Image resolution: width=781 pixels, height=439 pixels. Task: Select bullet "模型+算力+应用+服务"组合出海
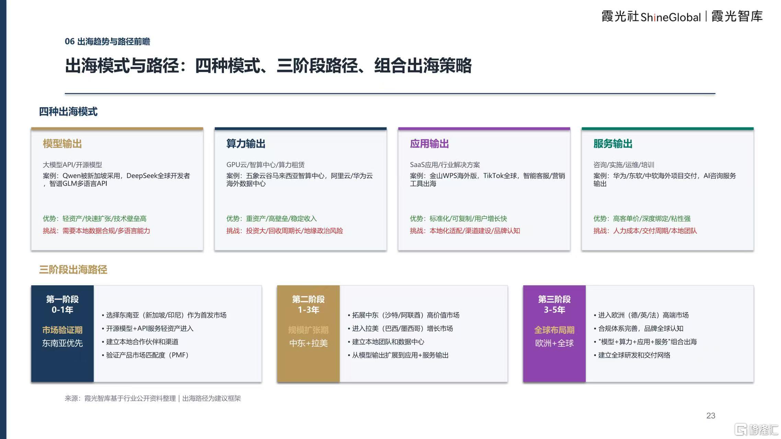[x=645, y=342]
